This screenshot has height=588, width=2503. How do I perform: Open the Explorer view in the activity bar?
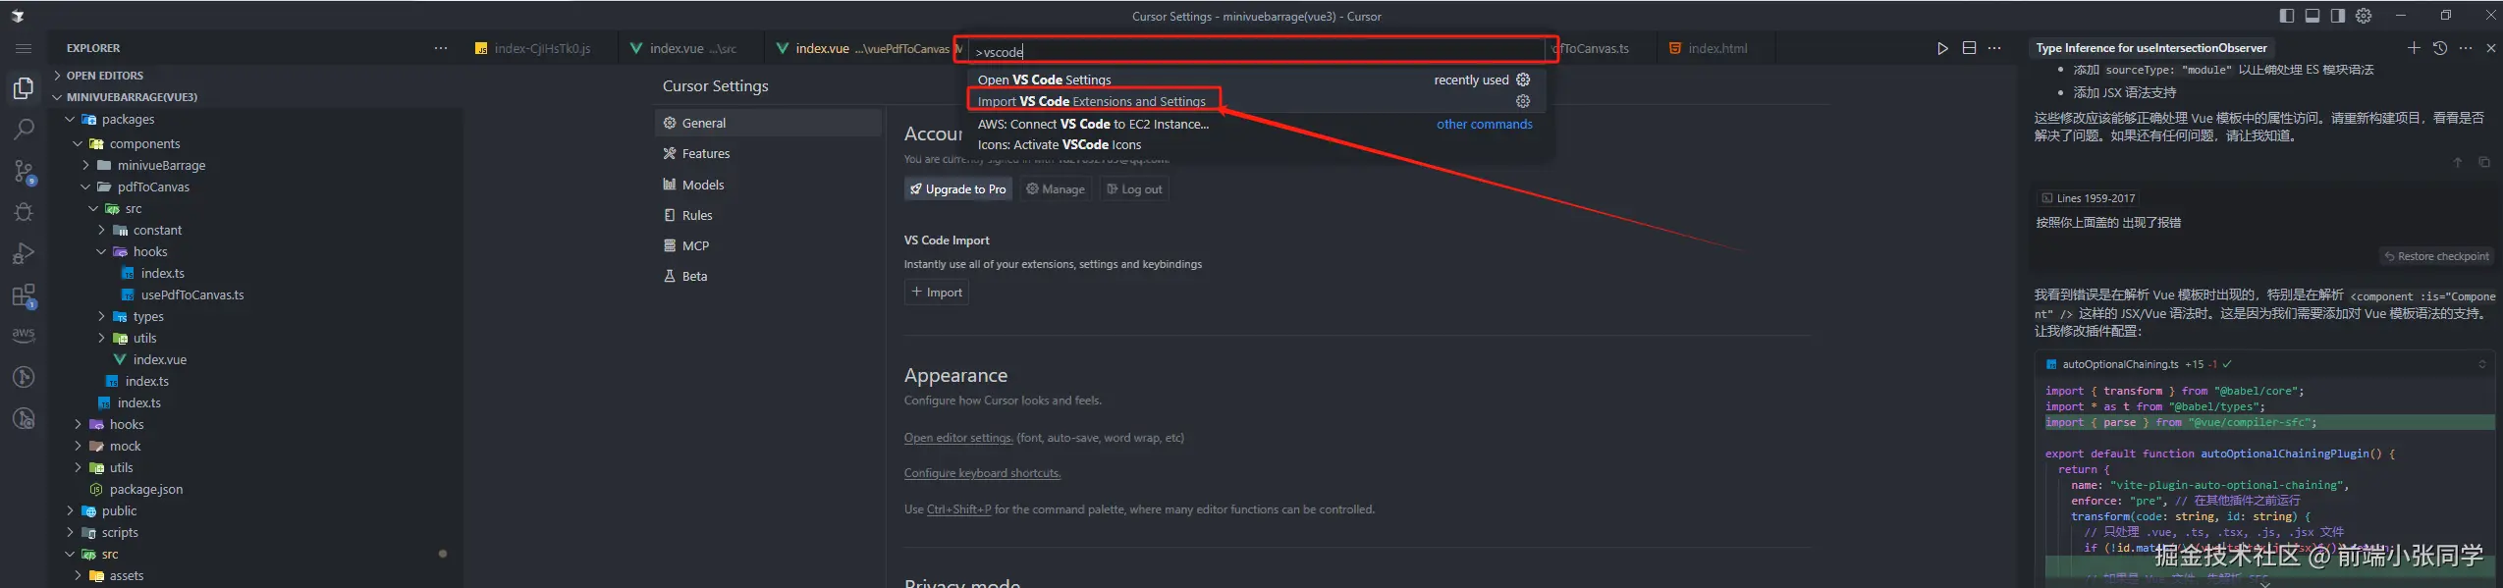pyautogui.click(x=24, y=88)
